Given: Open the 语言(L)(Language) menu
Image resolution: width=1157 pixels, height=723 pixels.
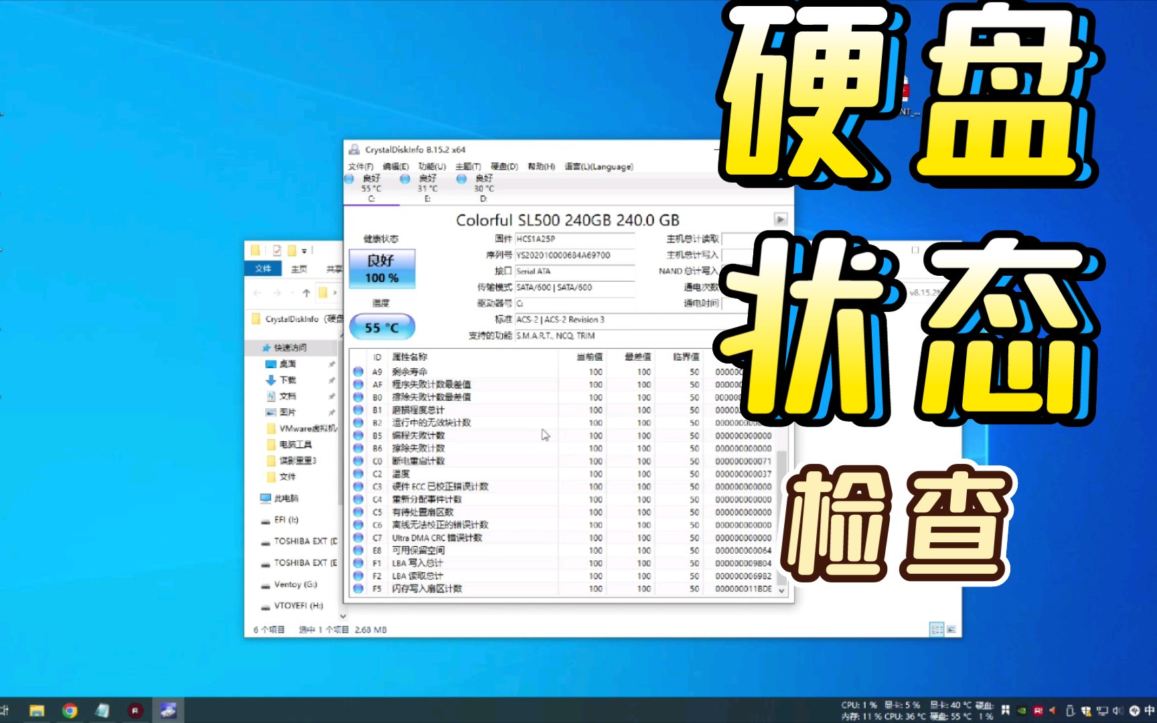Looking at the screenshot, I should [599, 167].
